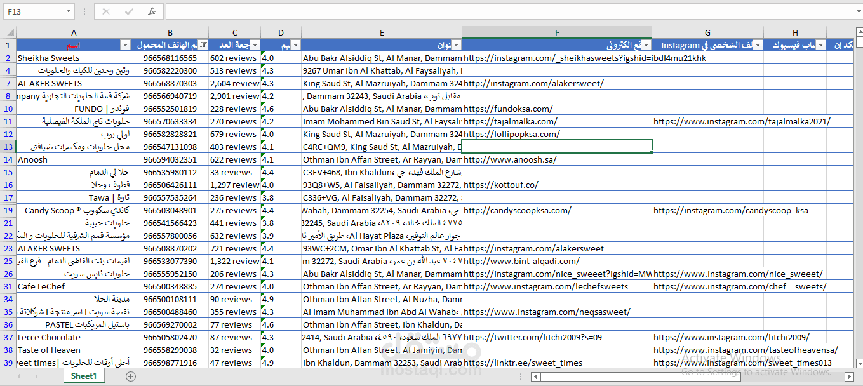Select column C header
863x386 pixels.
(234, 32)
